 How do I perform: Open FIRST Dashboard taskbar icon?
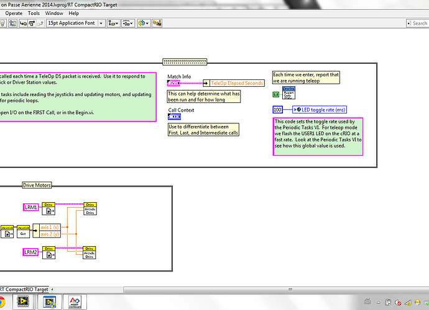[75, 301]
